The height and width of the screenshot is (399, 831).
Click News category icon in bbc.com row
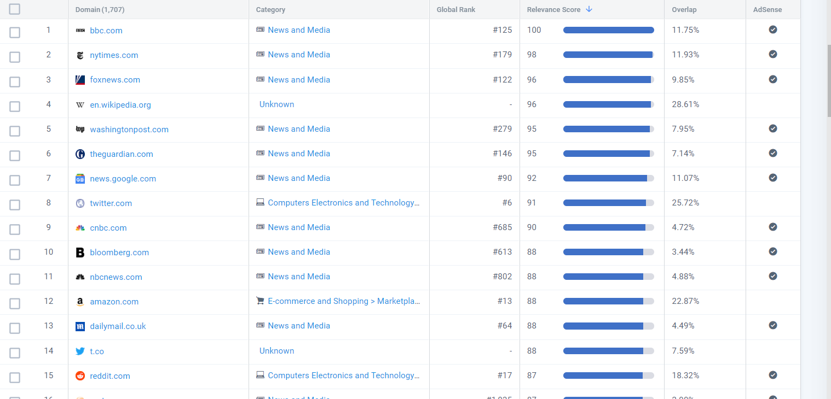point(260,30)
